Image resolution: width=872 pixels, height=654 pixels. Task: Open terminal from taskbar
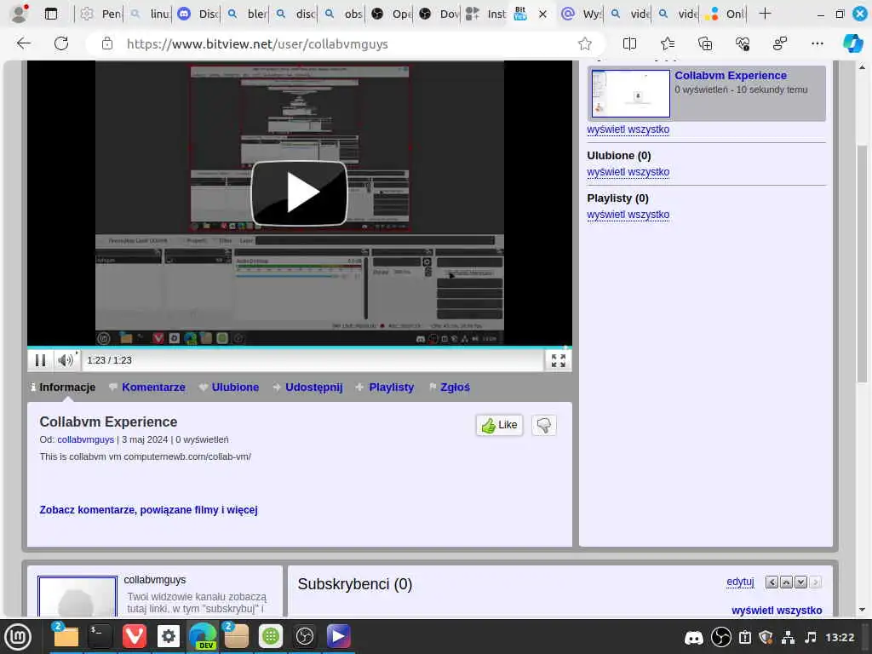coord(100,637)
